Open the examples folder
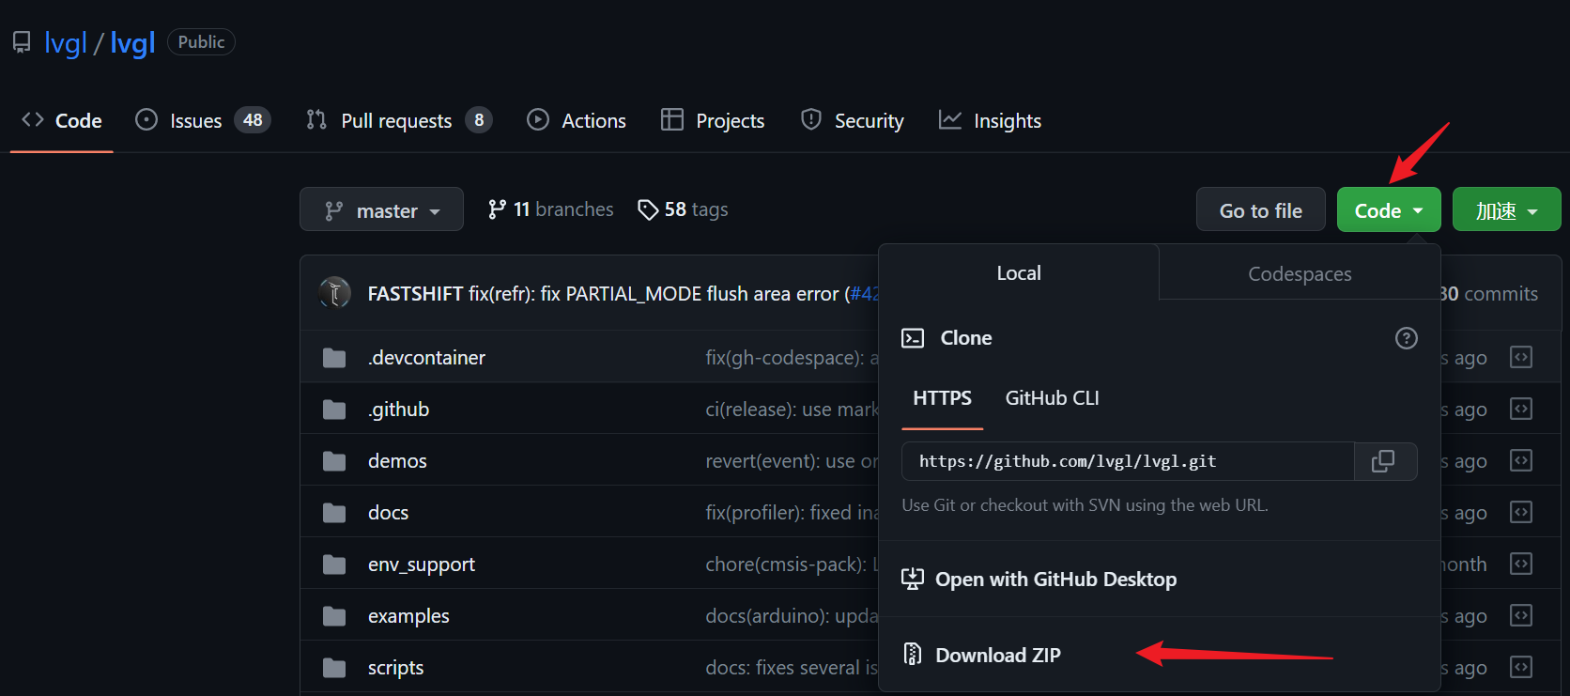 (408, 616)
